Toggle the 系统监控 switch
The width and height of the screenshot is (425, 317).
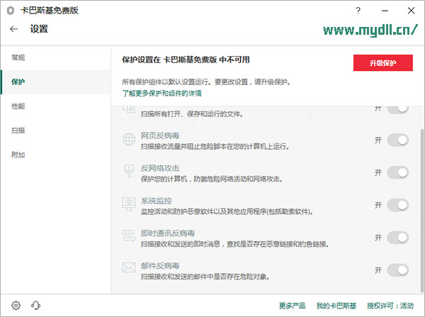397,205
